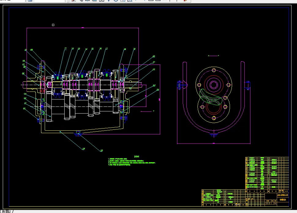This screenshot has height=213, width=297.
Task: Select the right mounting bolt in the end view
Action: pyautogui.click(x=247, y=85)
